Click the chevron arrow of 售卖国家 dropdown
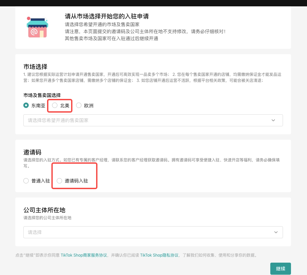307x275 pixels. pos(273,120)
